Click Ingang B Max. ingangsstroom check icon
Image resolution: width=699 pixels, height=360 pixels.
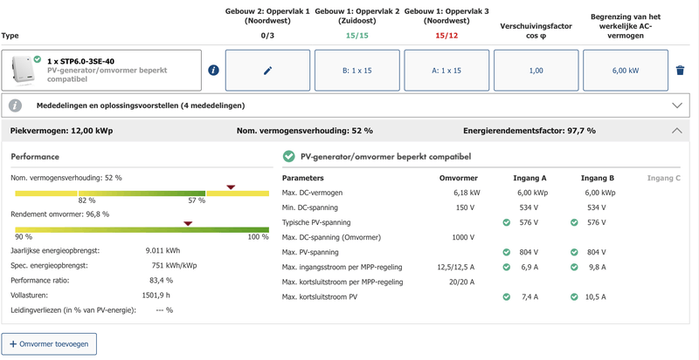click(x=574, y=267)
